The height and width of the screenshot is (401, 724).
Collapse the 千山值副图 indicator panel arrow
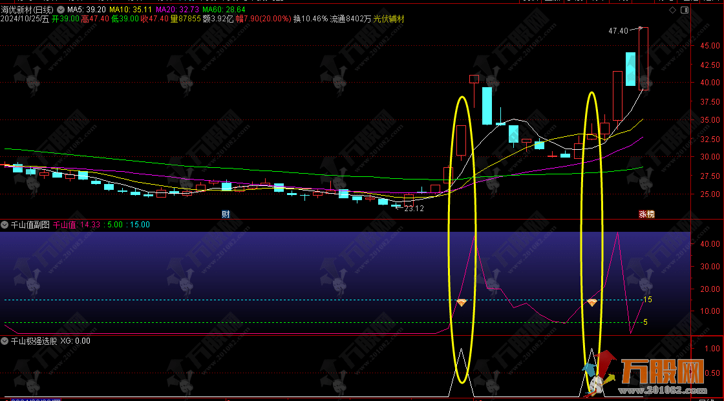point(5,225)
